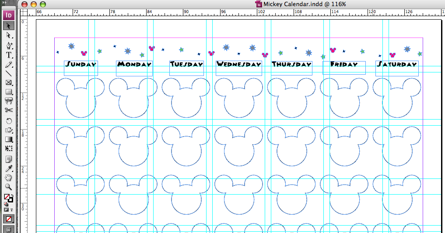Select third-row Mickey outline under Monday
This screenshot has height=233, width=445.
(133, 195)
